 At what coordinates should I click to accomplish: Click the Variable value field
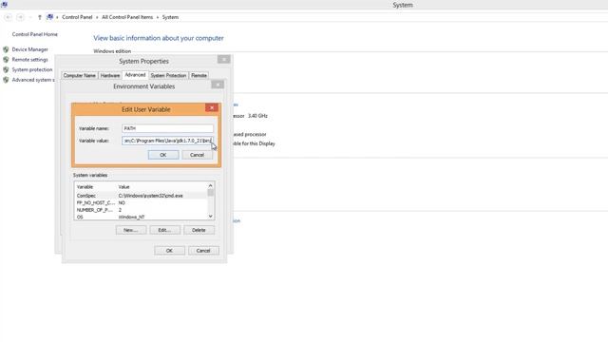[x=167, y=141]
